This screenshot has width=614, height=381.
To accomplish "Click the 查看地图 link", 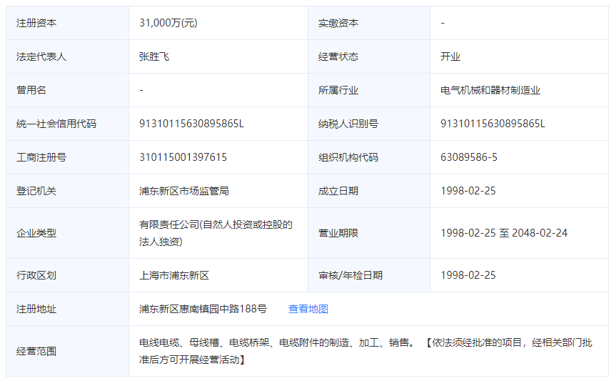I will pyautogui.click(x=308, y=309).
